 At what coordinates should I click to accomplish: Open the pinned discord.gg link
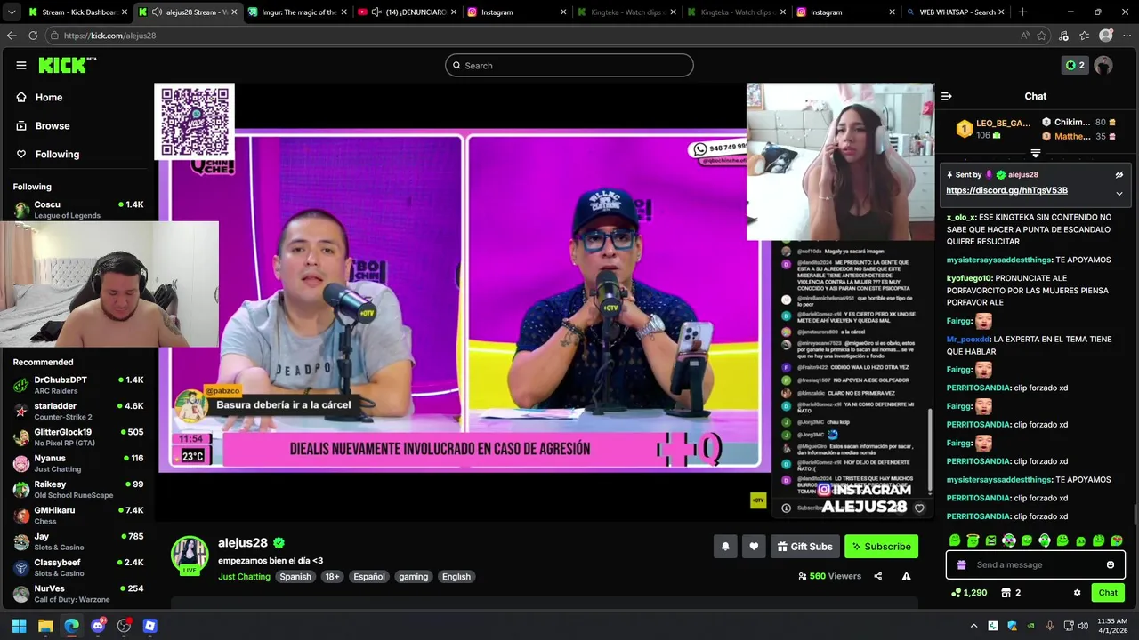pos(1006,190)
